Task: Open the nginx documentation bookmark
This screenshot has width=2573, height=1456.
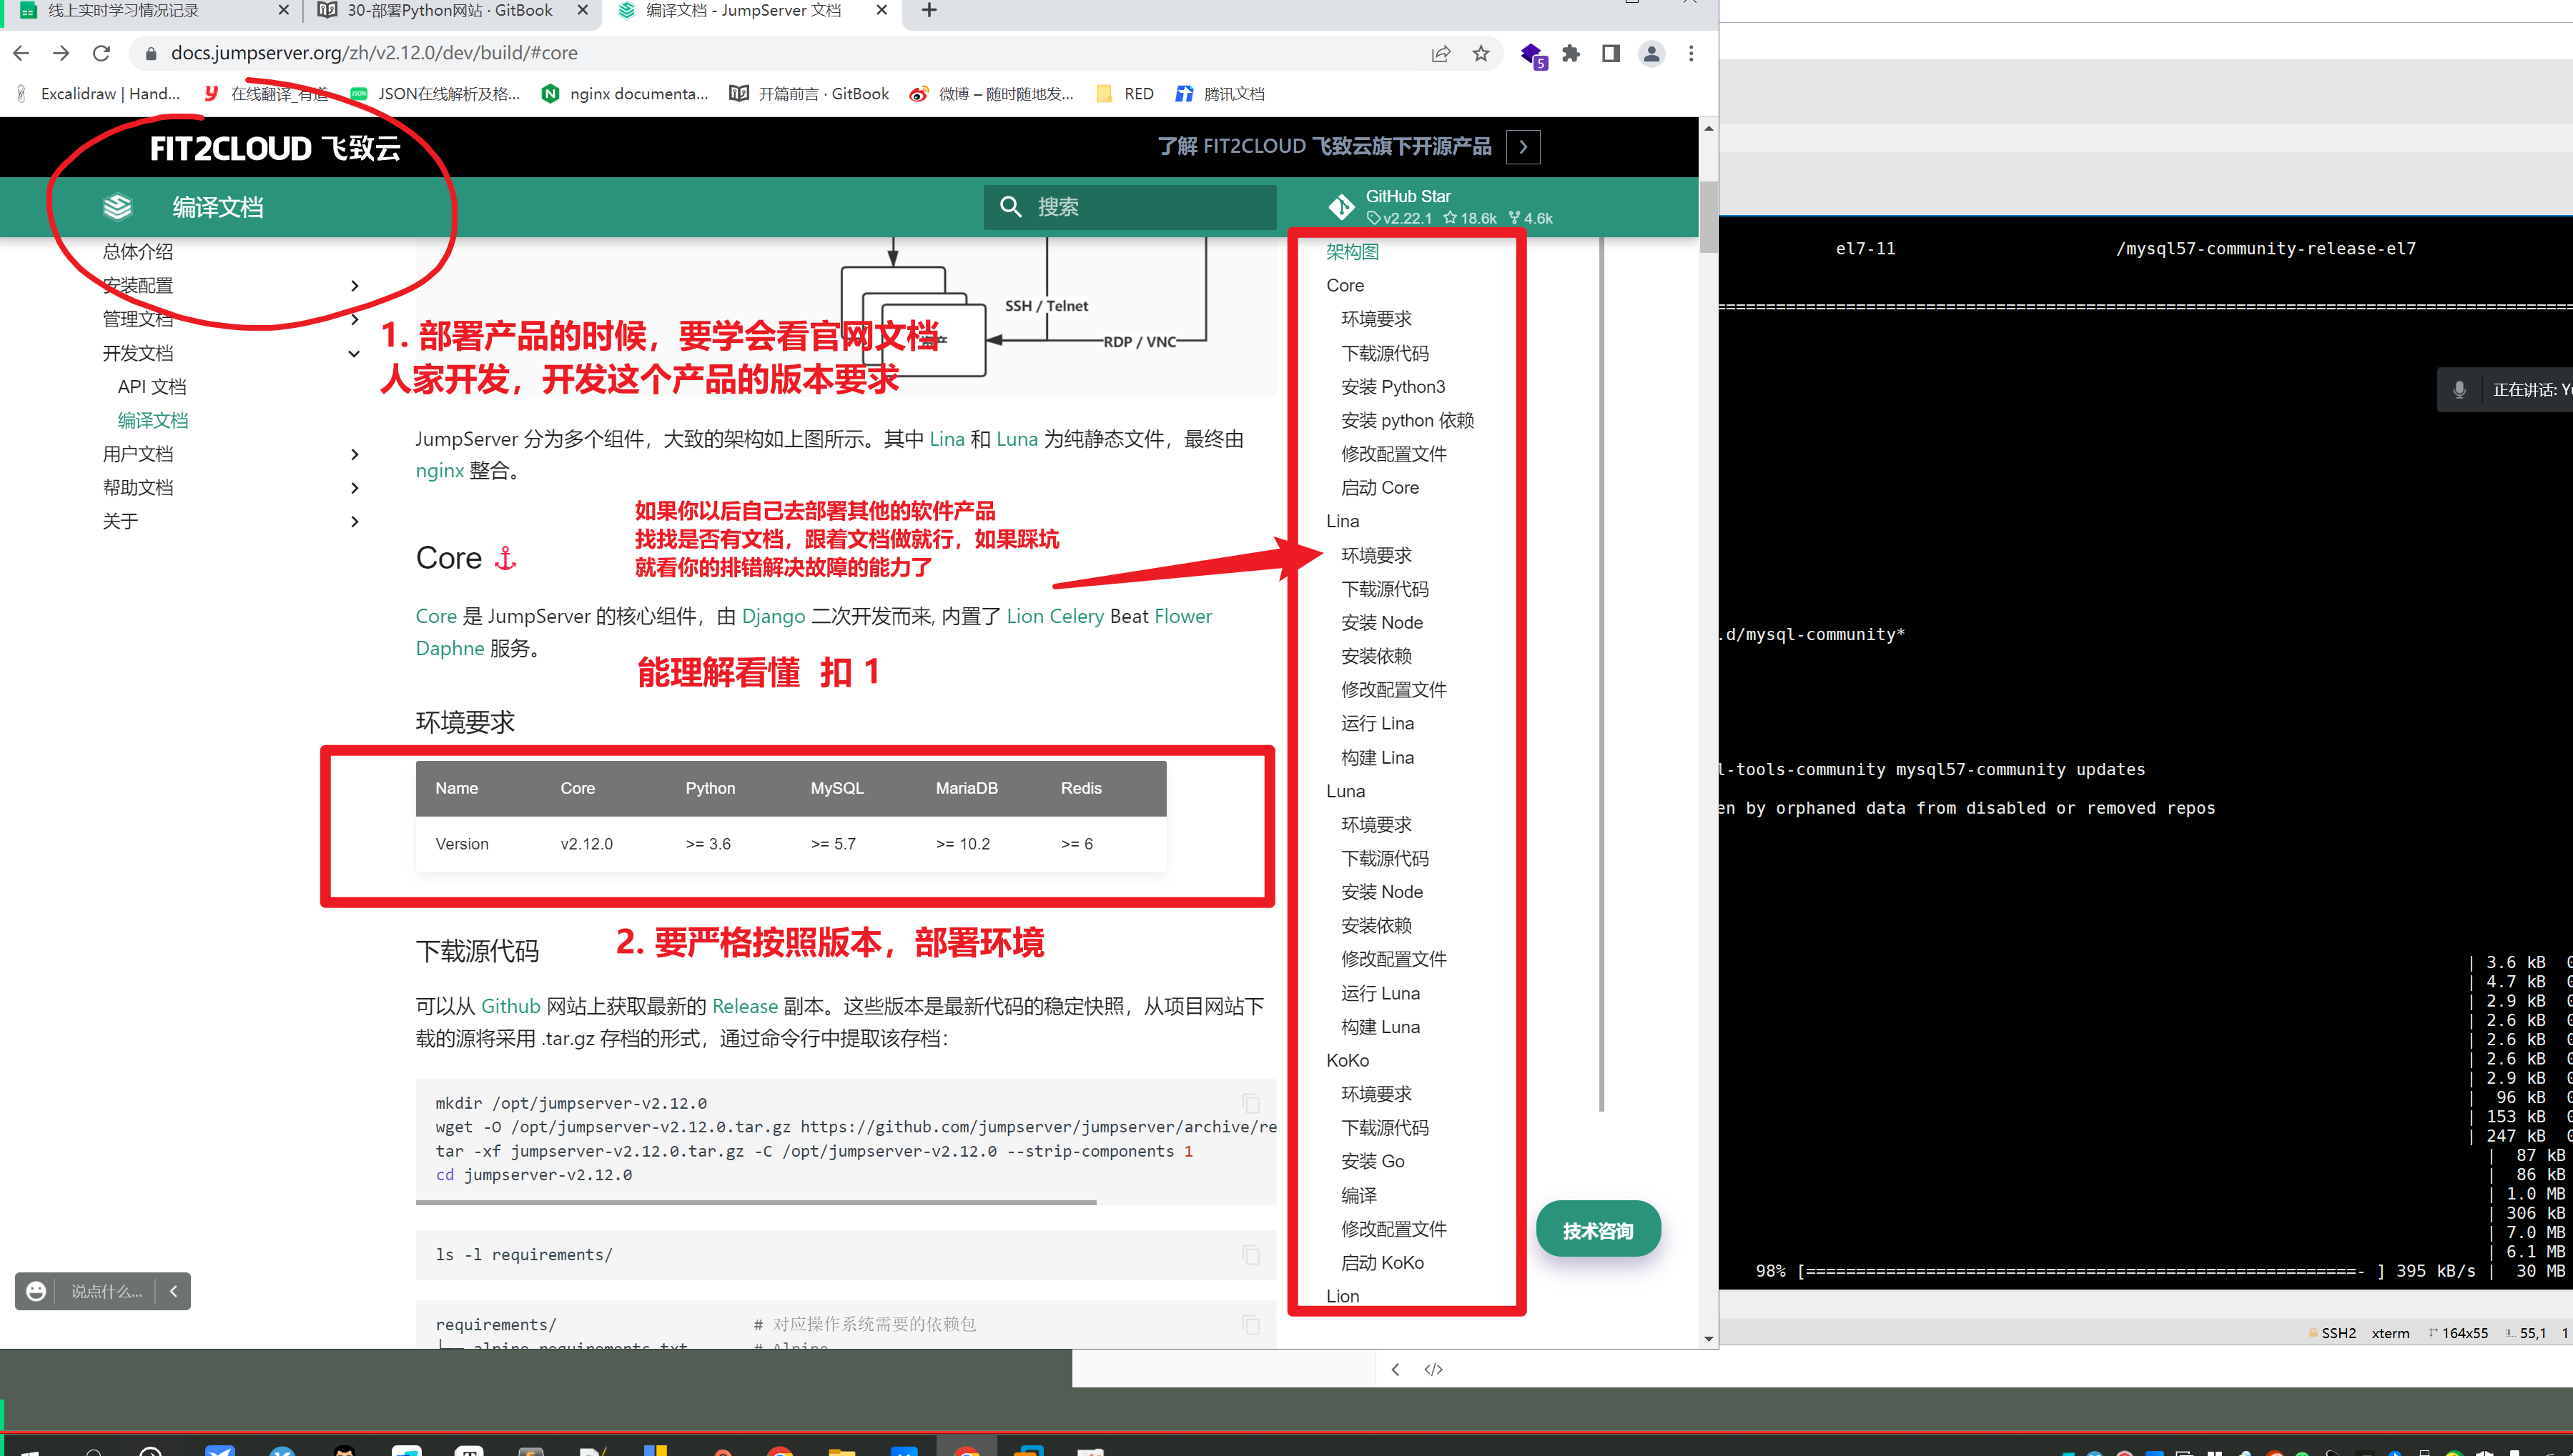Action: [626, 94]
